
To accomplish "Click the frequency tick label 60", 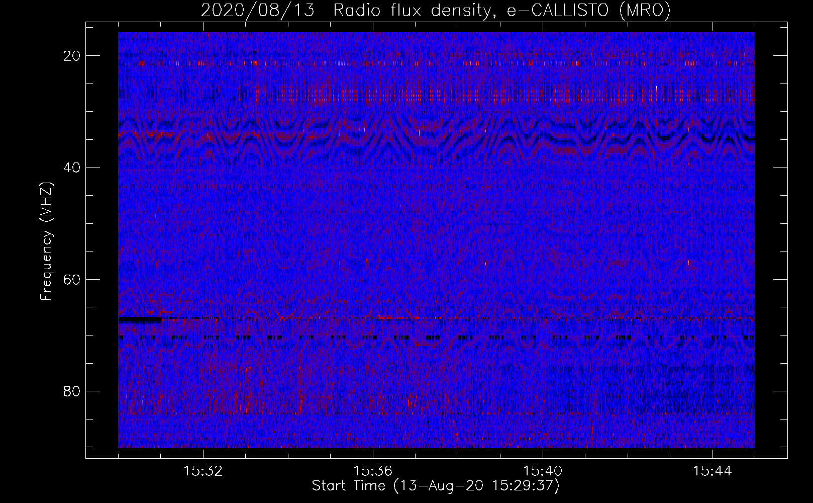I will point(72,279).
